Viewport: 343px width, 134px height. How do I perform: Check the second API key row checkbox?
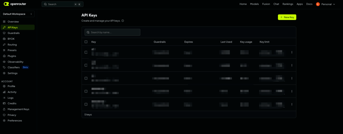[86, 65]
